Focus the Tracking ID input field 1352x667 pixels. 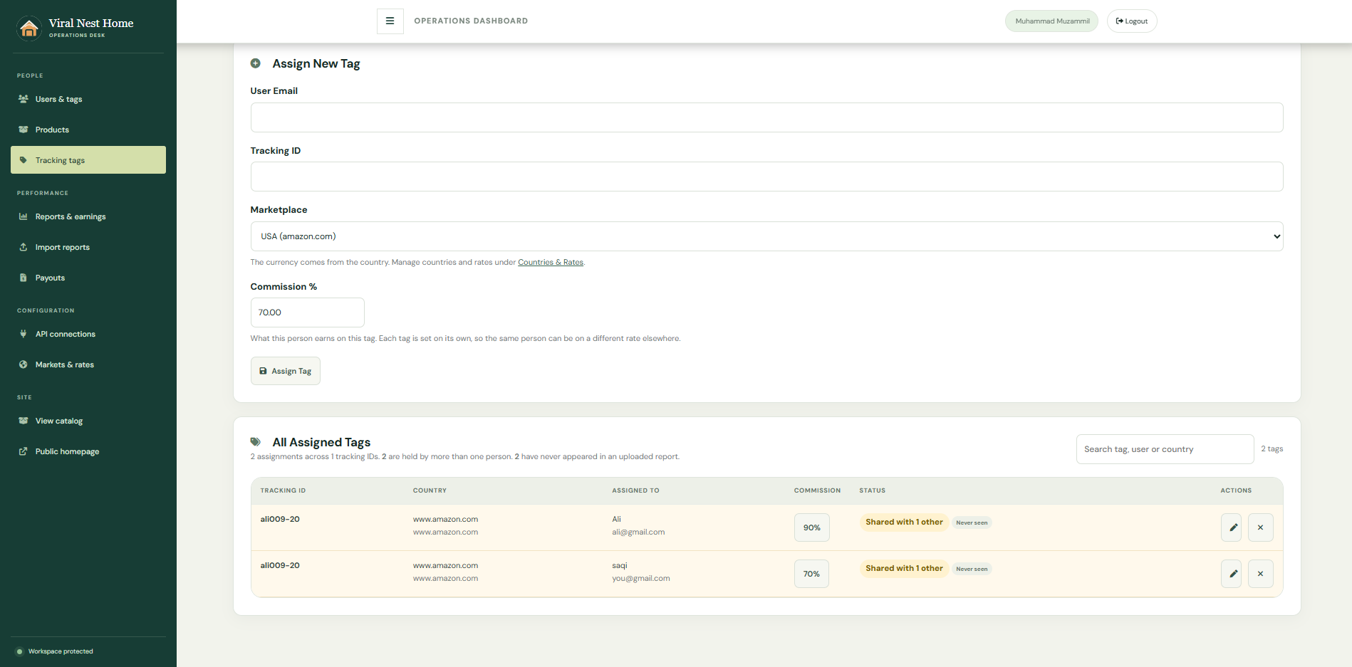pos(766,177)
